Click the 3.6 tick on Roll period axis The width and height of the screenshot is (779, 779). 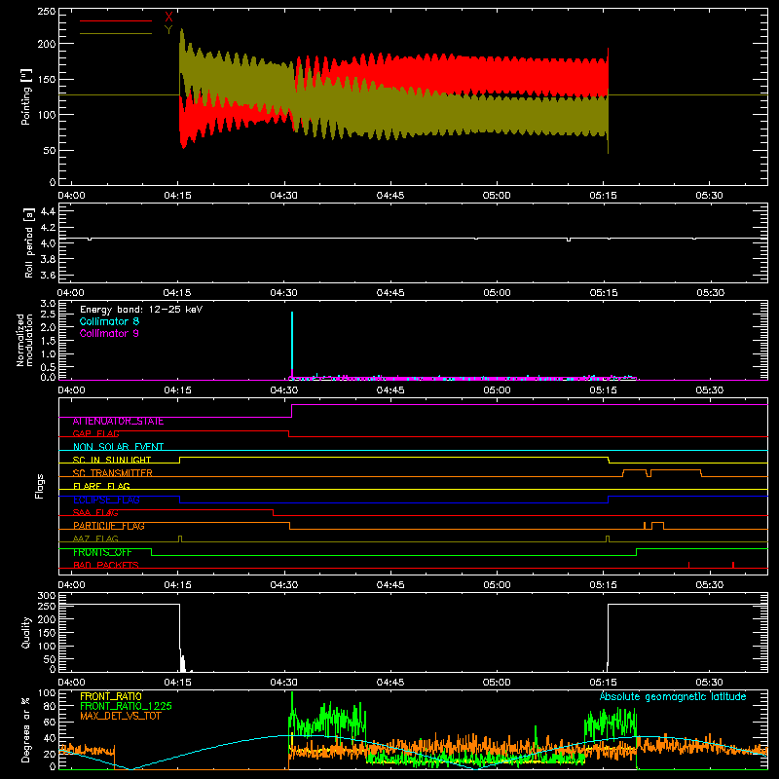pyautogui.click(x=48, y=275)
